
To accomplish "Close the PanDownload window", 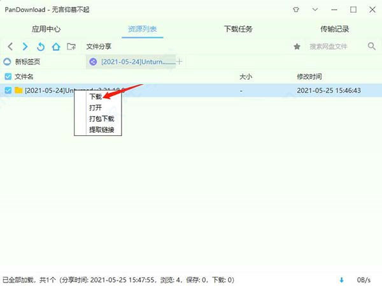I will tap(372, 10).
